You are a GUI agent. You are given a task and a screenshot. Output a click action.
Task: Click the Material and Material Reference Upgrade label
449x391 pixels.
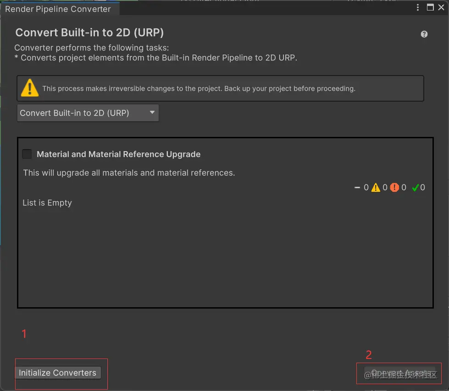point(118,154)
